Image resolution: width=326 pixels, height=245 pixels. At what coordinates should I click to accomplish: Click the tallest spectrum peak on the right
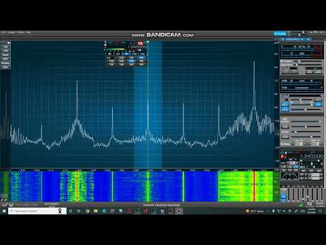pos(254,63)
